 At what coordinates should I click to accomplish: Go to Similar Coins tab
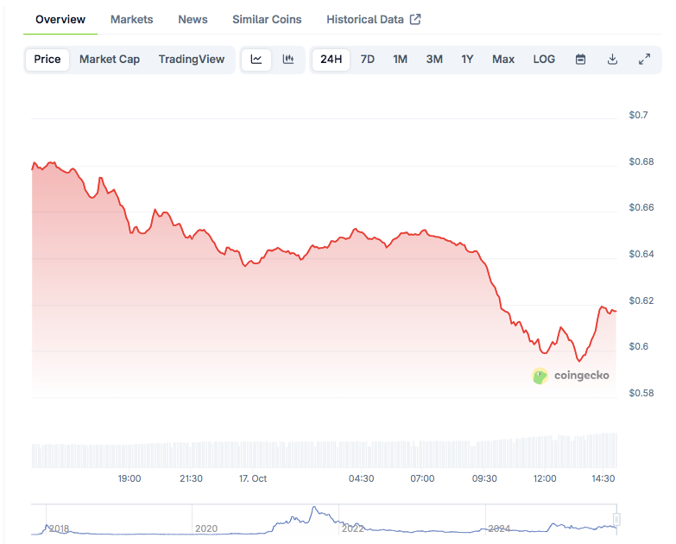(x=267, y=19)
